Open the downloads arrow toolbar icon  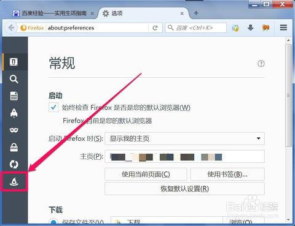[x=250, y=28]
